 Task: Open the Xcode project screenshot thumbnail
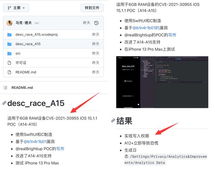tap(162, 82)
